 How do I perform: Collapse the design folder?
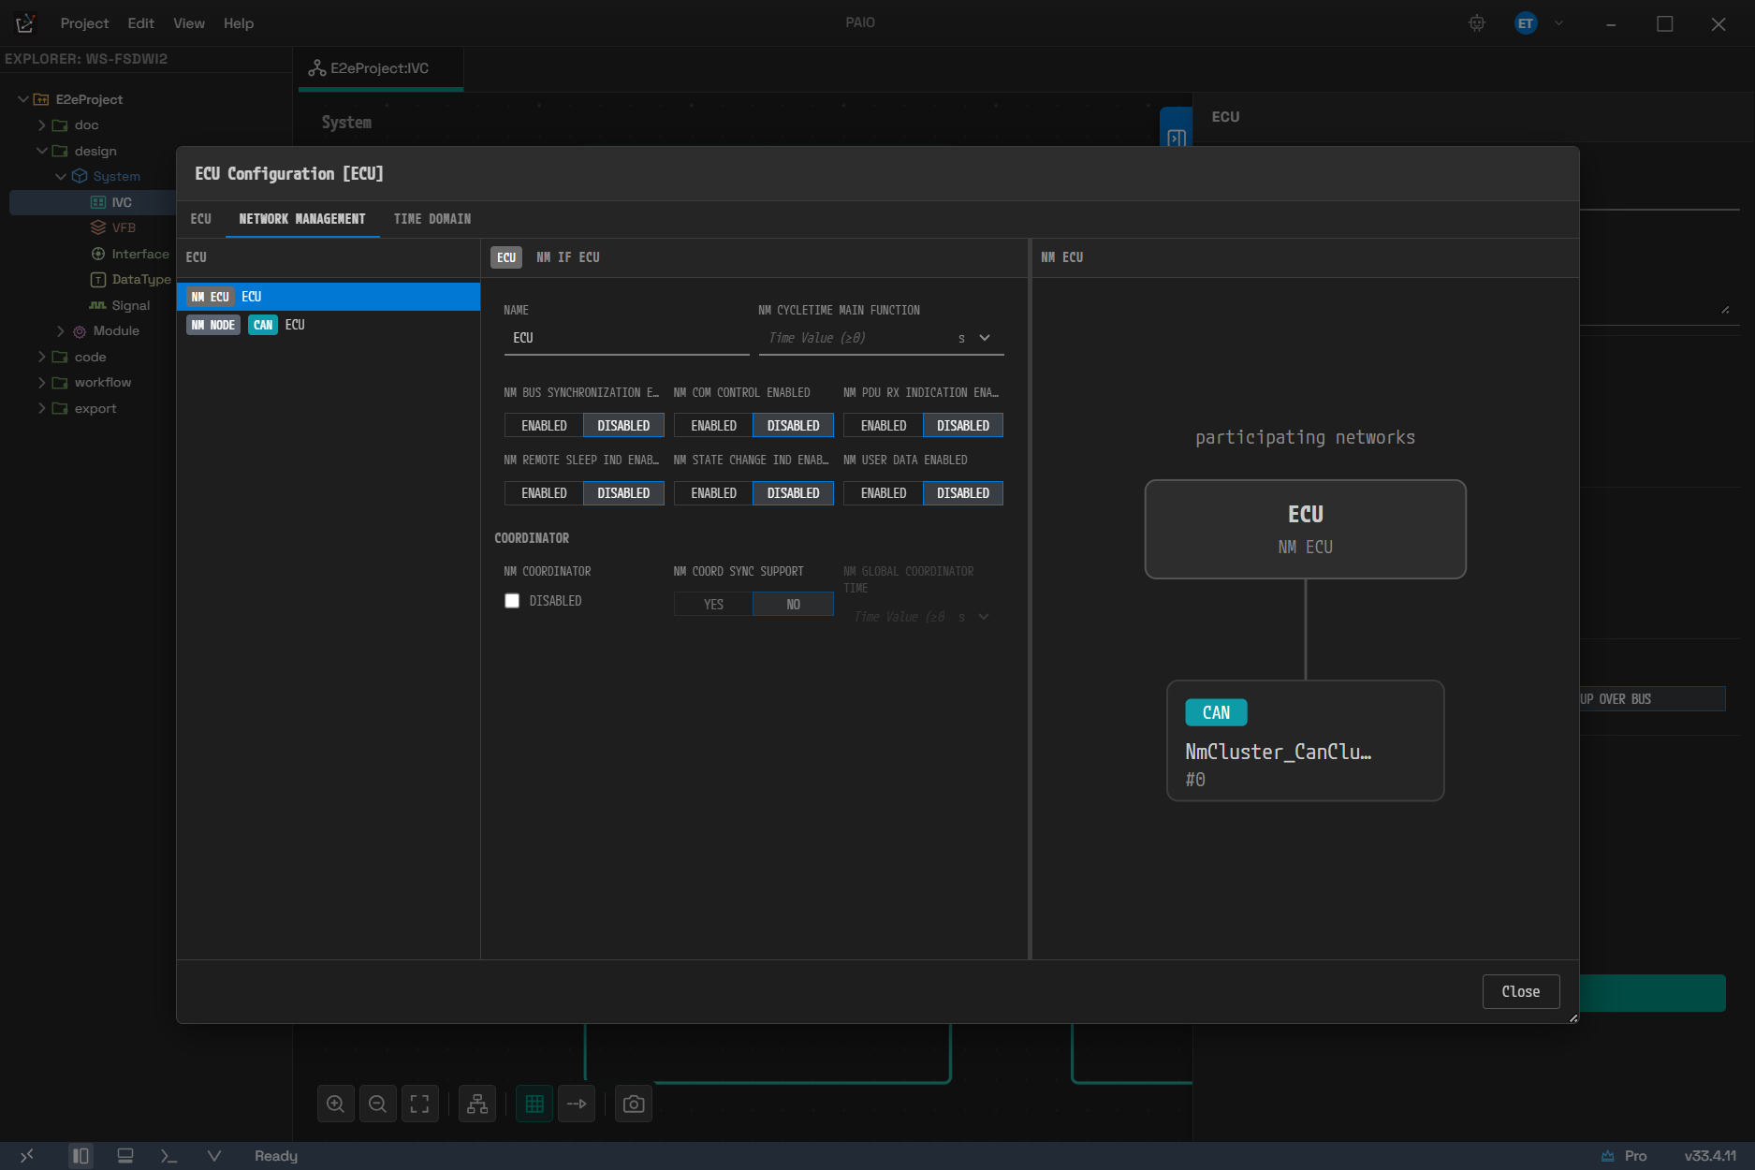(42, 151)
